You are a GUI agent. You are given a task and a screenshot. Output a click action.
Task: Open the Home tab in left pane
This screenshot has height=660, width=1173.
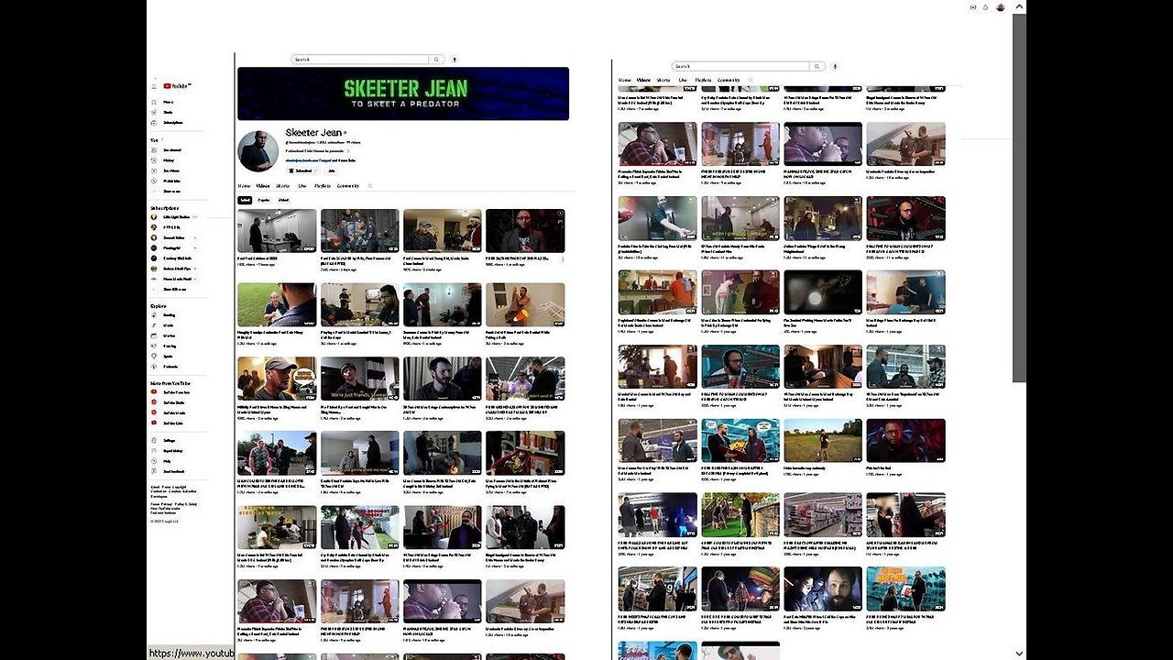(245, 186)
